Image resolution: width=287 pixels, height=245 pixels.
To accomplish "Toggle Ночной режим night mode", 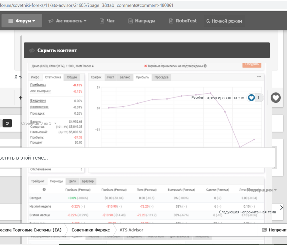I will click(224, 21).
